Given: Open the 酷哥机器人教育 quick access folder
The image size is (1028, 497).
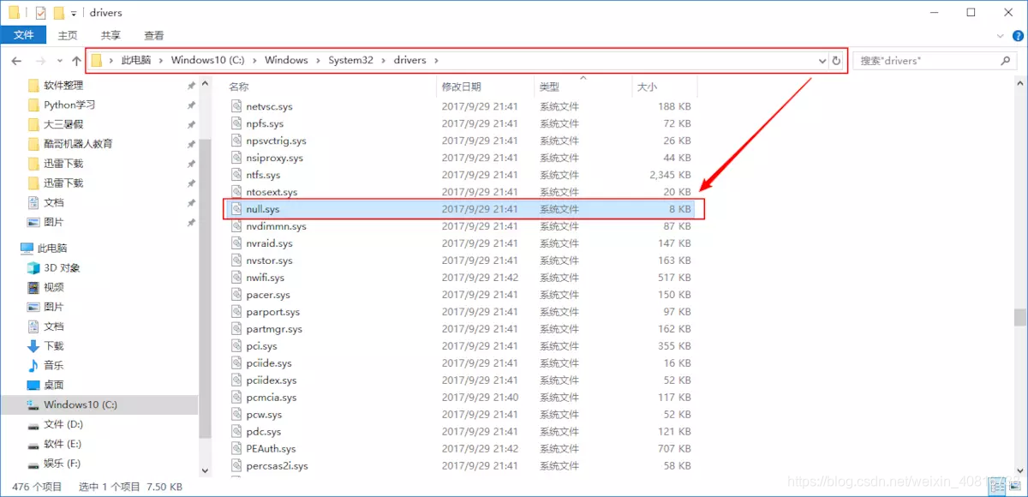Looking at the screenshot, I should click(x=78, y=144).
